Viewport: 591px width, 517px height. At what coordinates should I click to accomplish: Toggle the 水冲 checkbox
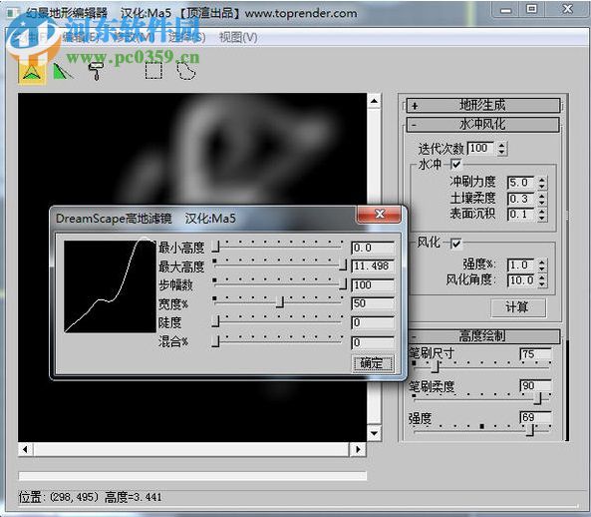tap(455, 165)
